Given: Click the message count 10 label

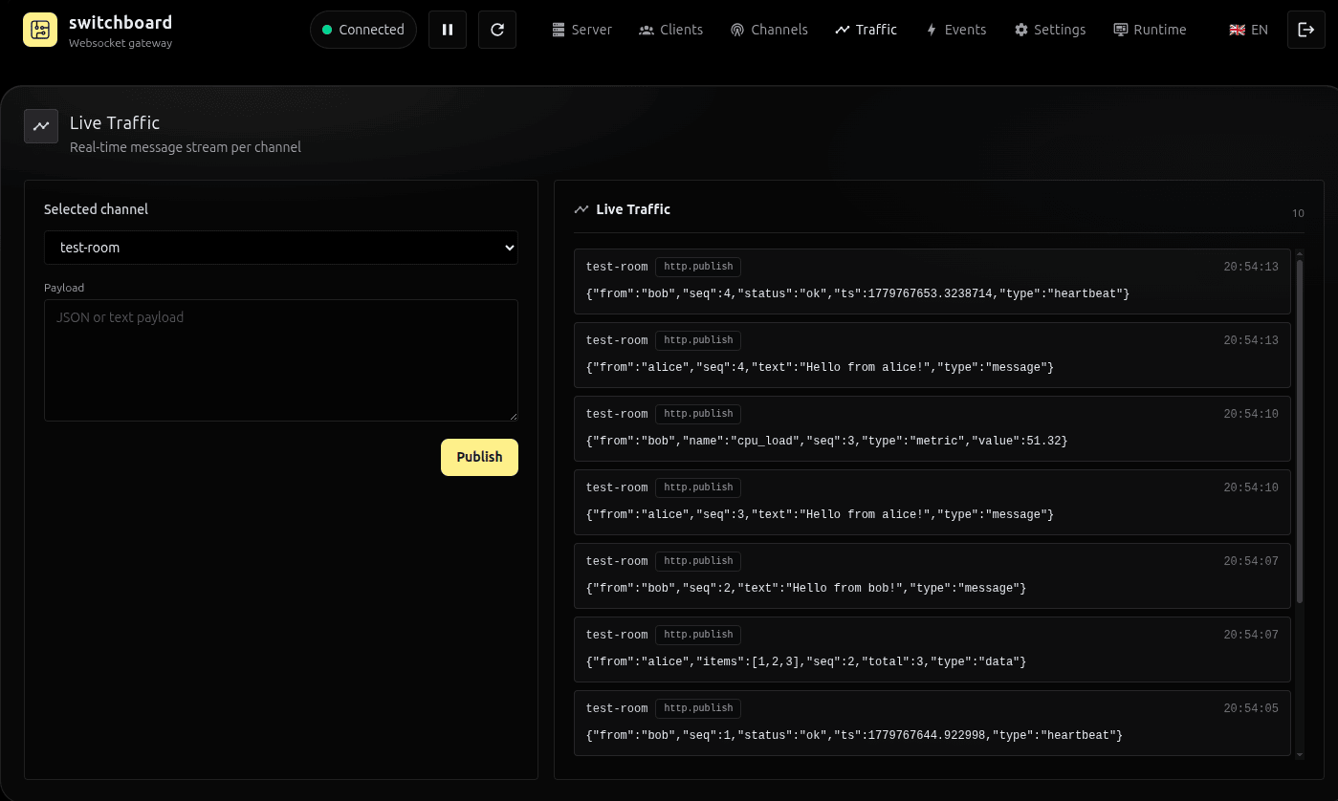Looking at the screenshot, I should [x=1298, y=213].
